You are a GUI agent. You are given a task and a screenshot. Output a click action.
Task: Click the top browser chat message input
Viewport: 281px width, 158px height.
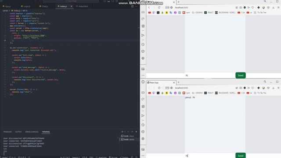(x=210, y=75)
